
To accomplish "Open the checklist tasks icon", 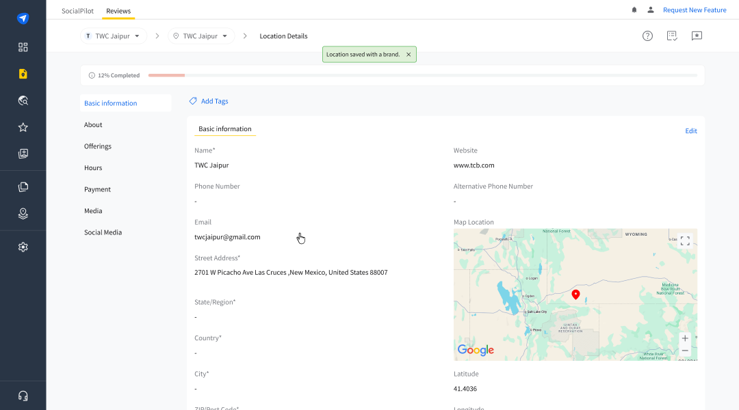I will (x=672, y=36).
